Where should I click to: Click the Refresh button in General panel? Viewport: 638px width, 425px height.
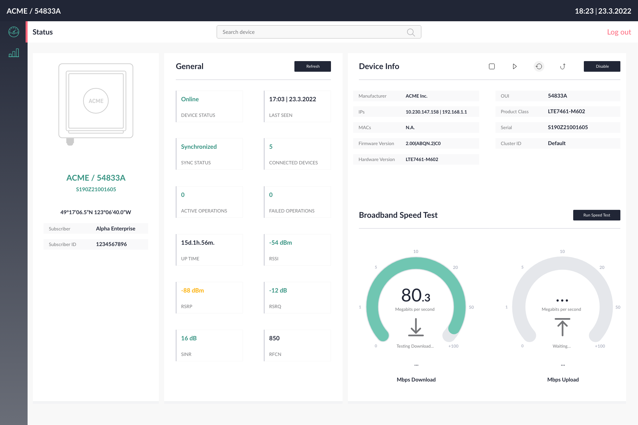click(x=312, y=66)
